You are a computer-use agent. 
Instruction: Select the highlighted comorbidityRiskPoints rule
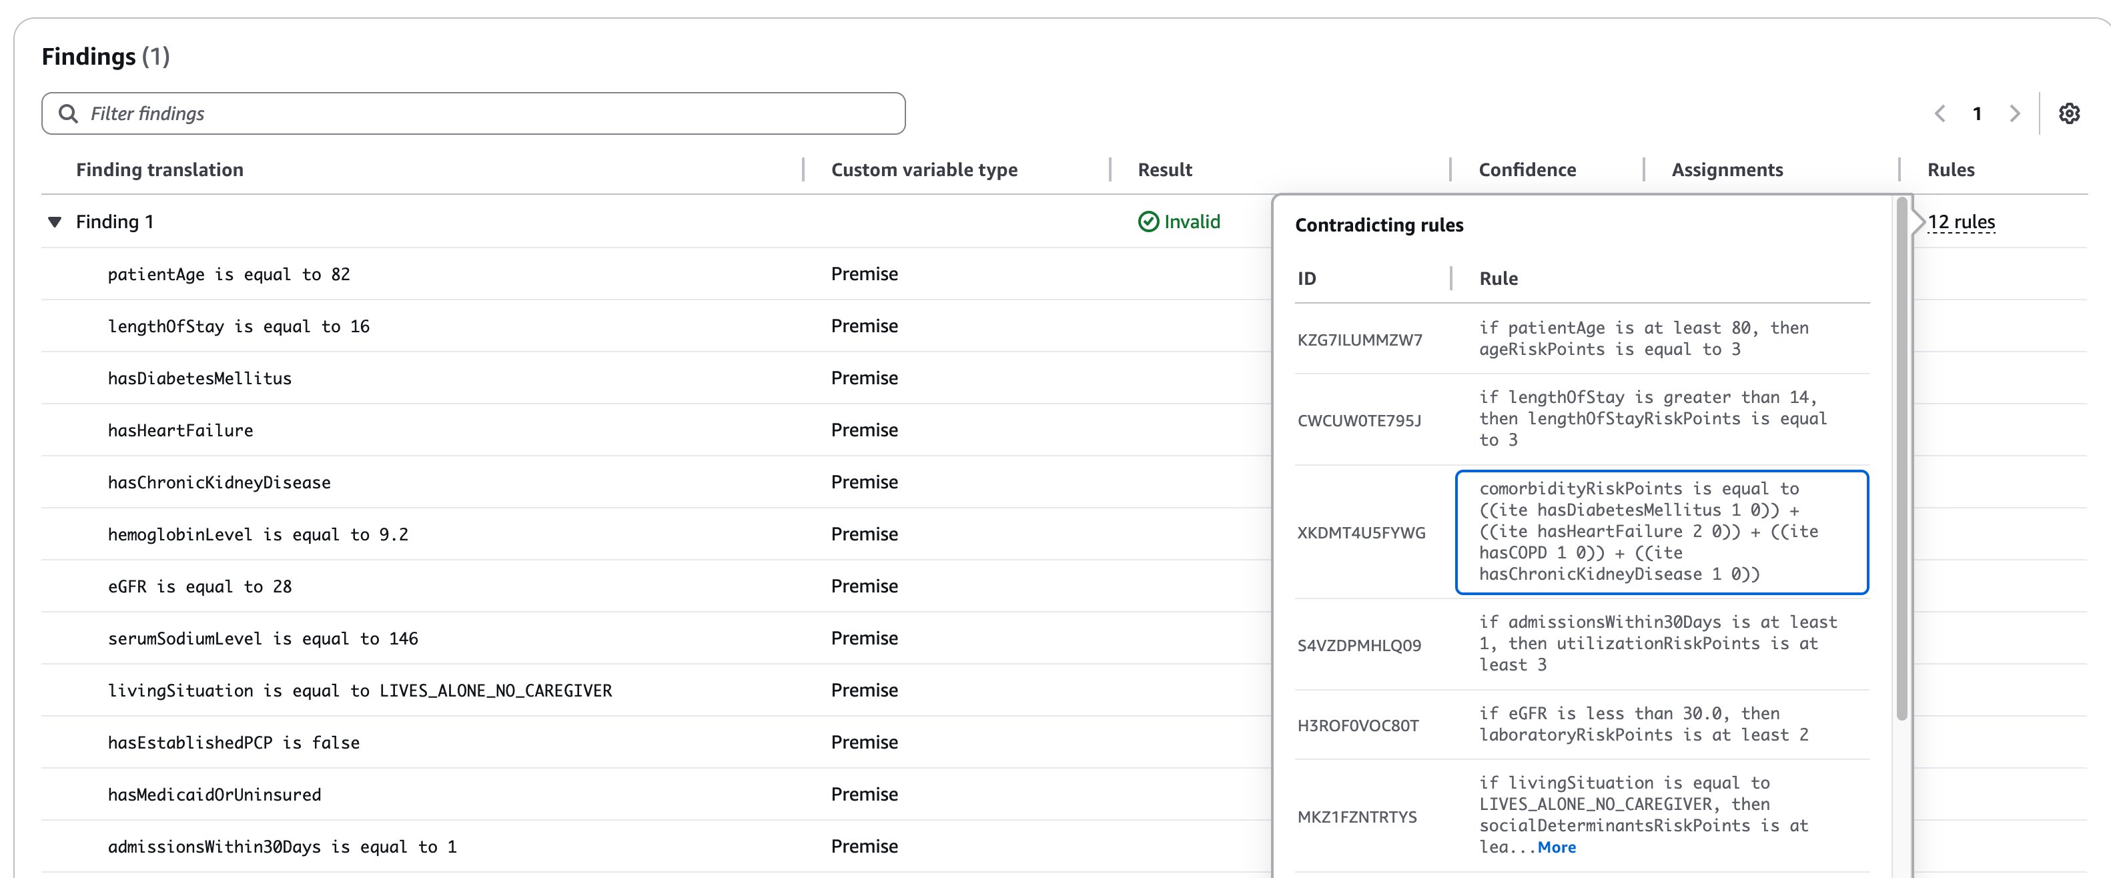coord(1660,531)
